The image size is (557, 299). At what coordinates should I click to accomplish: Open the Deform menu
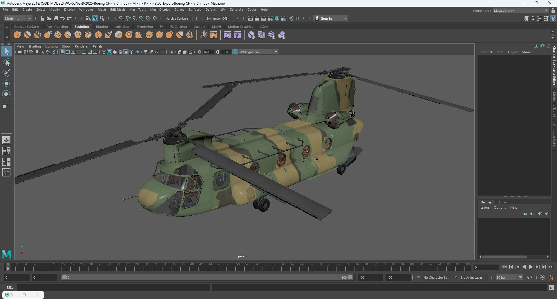click(x=211, y=10)
